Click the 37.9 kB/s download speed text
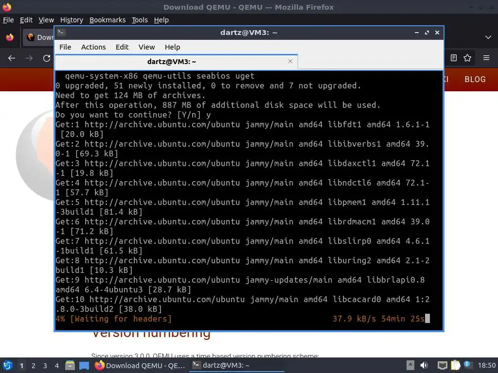 coord(354,319)
